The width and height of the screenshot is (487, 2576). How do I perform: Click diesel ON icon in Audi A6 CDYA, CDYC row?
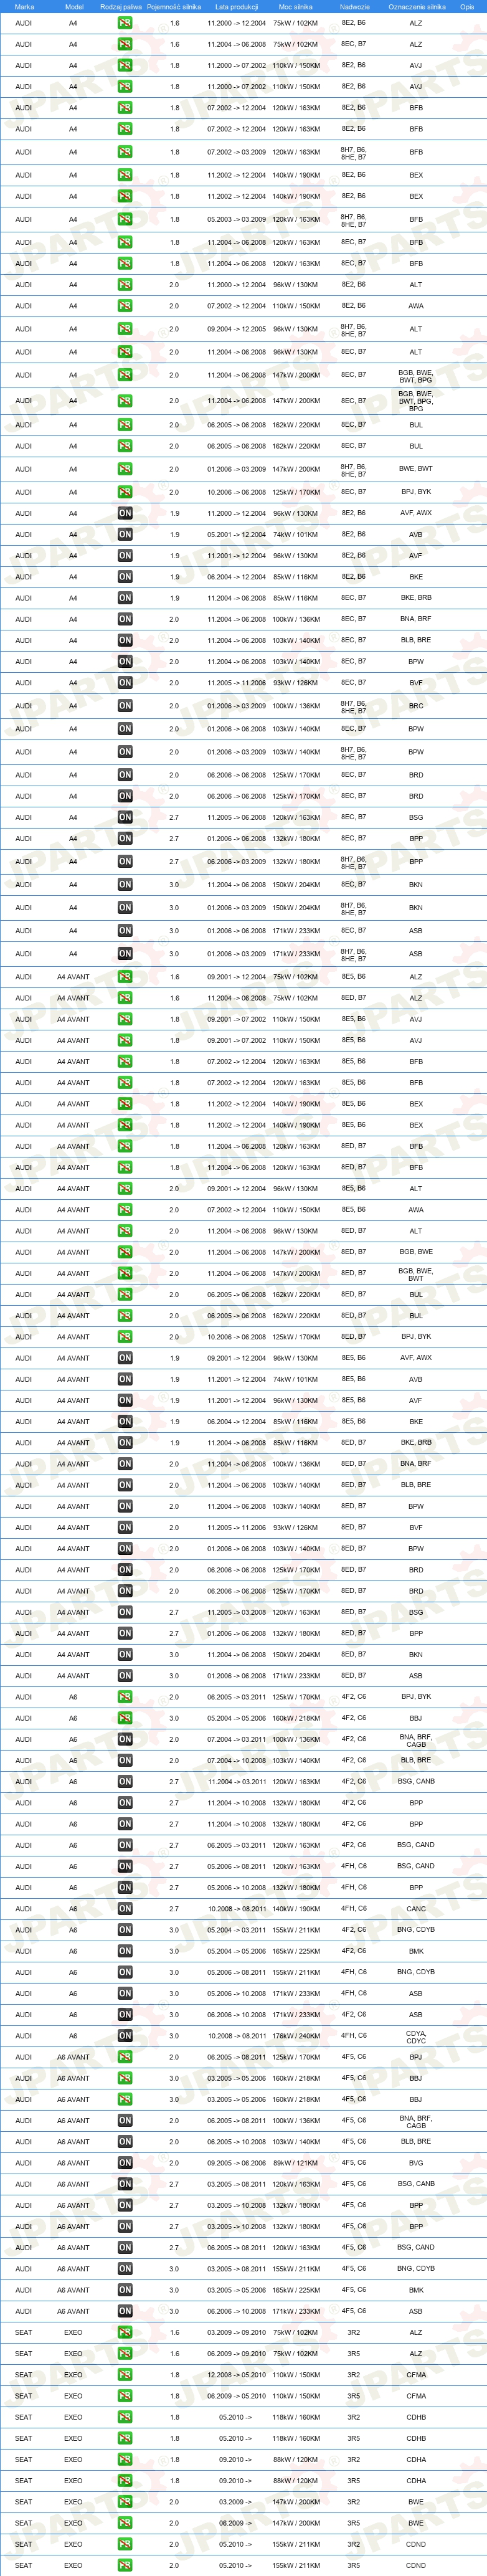(124, 2036)
